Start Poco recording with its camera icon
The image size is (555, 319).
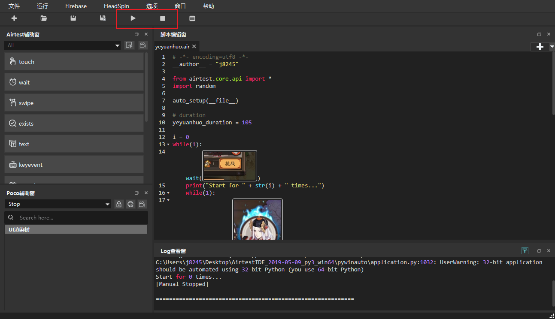coord(143,204)
